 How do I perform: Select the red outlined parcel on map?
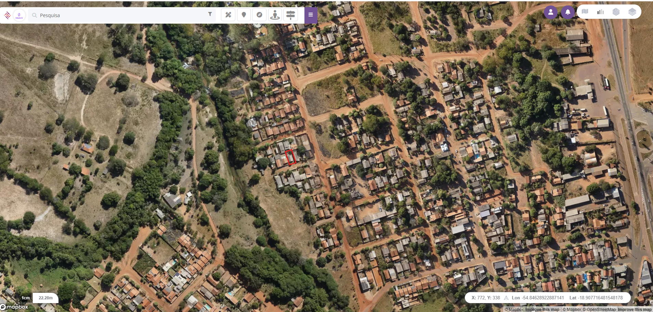click(290, 157)
